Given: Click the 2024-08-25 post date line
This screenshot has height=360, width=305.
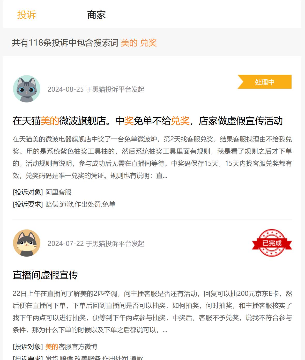Looking at the screenshot, I should point(96,89).
